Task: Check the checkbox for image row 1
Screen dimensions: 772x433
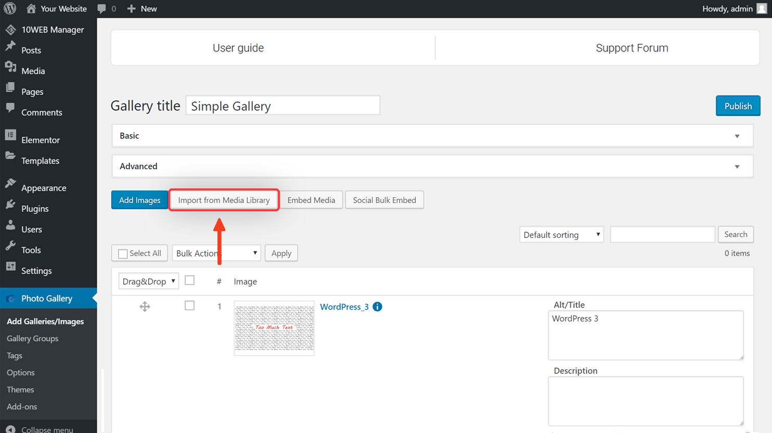Action: point(190,305)
